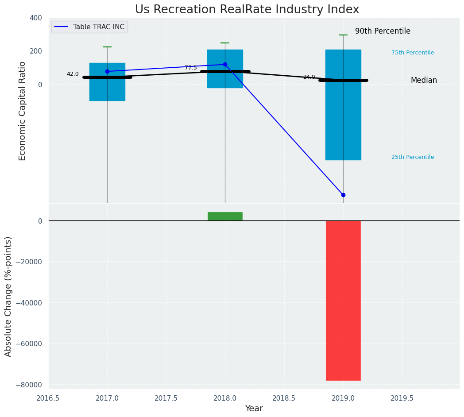Click the red negative change bar for 2019
The image size is (464, 417).
coord(343,300)
